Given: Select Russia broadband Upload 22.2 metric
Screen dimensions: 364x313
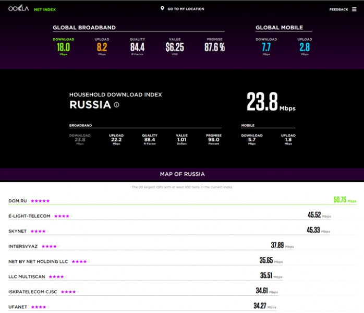Looking at the screenshot, I should (116, 139).
